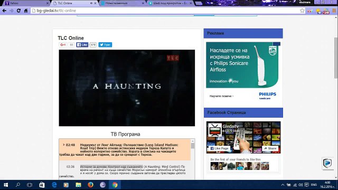Go back with the browser back arrow

[x=4, y=11]
